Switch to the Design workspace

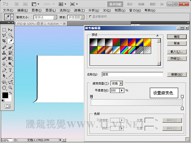(130, 4)
